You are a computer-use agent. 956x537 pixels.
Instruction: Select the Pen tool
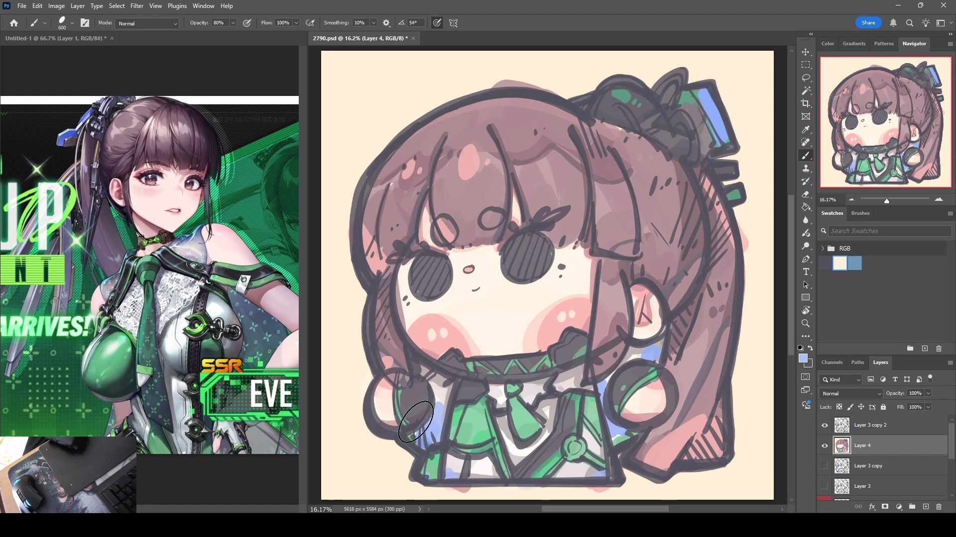click(x=806, y=259)
